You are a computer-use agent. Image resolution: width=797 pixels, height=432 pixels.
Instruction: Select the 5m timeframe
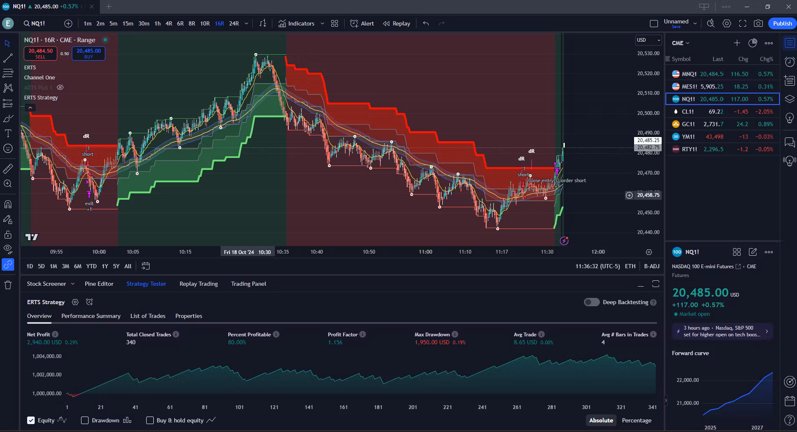pyautogui.click(x=114, y=23)
